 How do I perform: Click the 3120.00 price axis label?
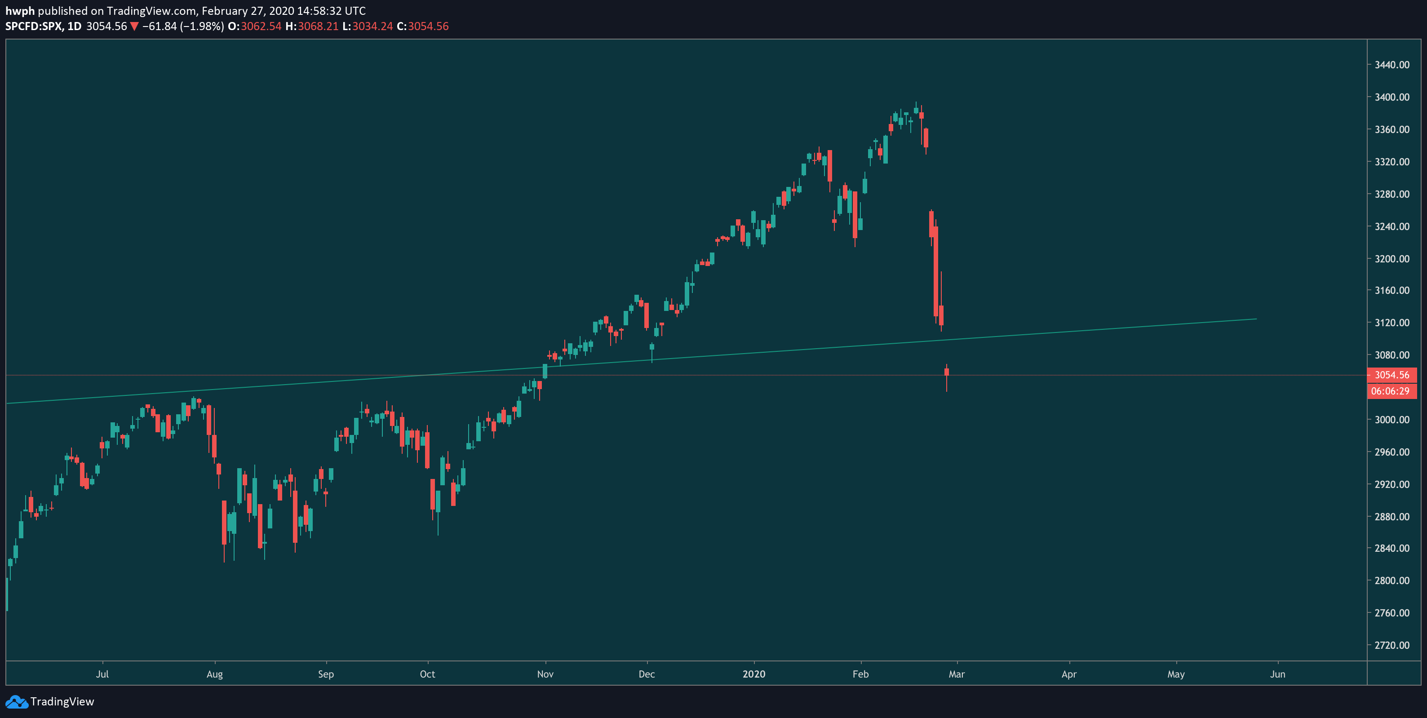pyautogui.click(x=1392, y=323)
